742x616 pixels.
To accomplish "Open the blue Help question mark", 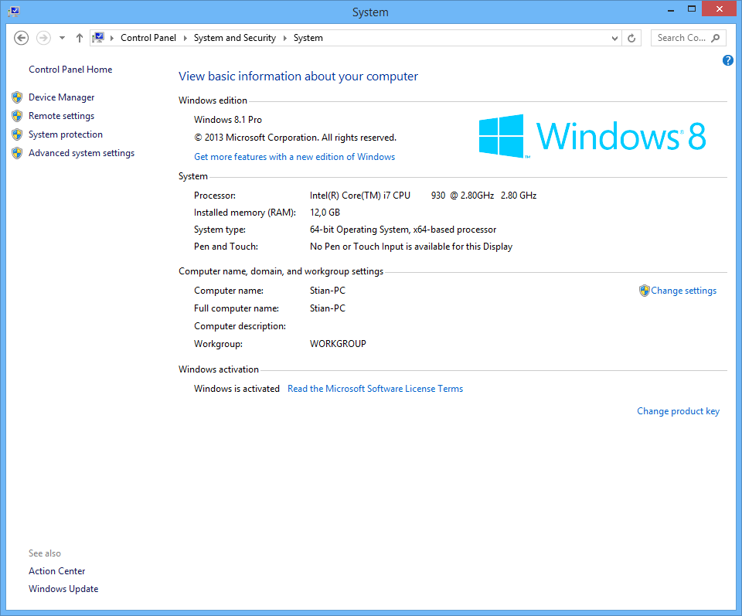I will [728, 60].
